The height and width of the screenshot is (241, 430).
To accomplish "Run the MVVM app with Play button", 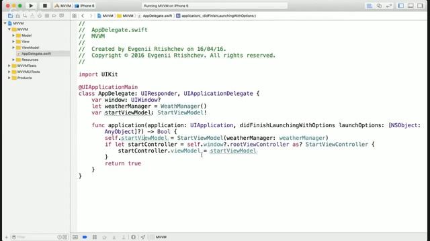I will [x=31, y=6].
